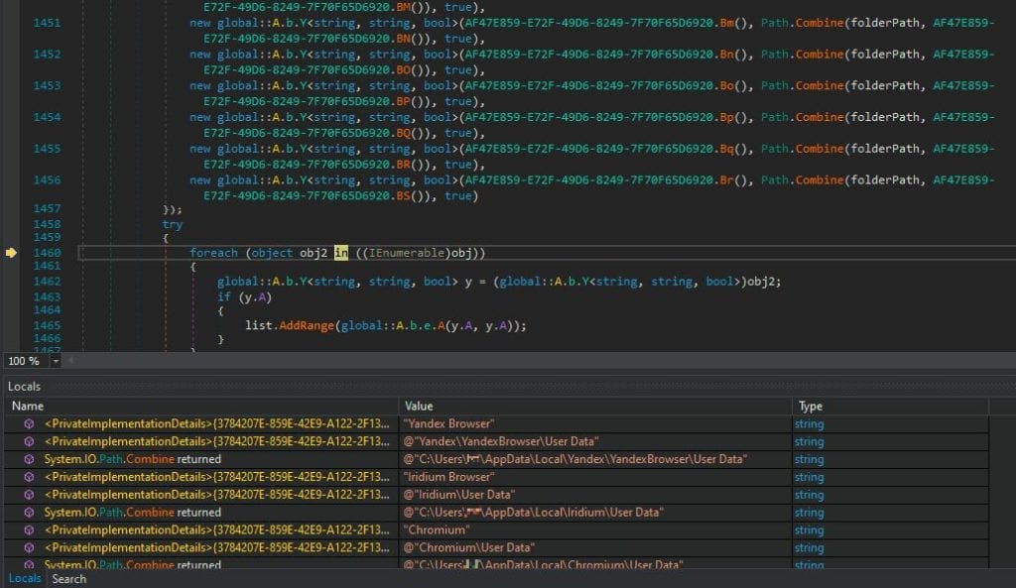Click the variable icon of the @"Yandex\YandexBrowser\User Data" row
The height and width of the screenshot is (588, 1016).
[29, 441]
